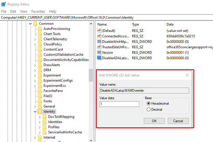
Task: Collapse the Identity tree node
Action: (x=35, y=112)
